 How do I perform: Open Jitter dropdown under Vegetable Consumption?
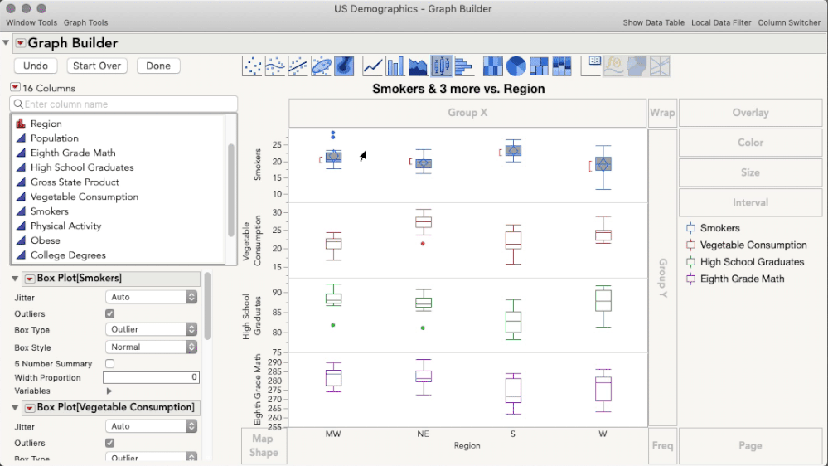[x=151, y=426]
